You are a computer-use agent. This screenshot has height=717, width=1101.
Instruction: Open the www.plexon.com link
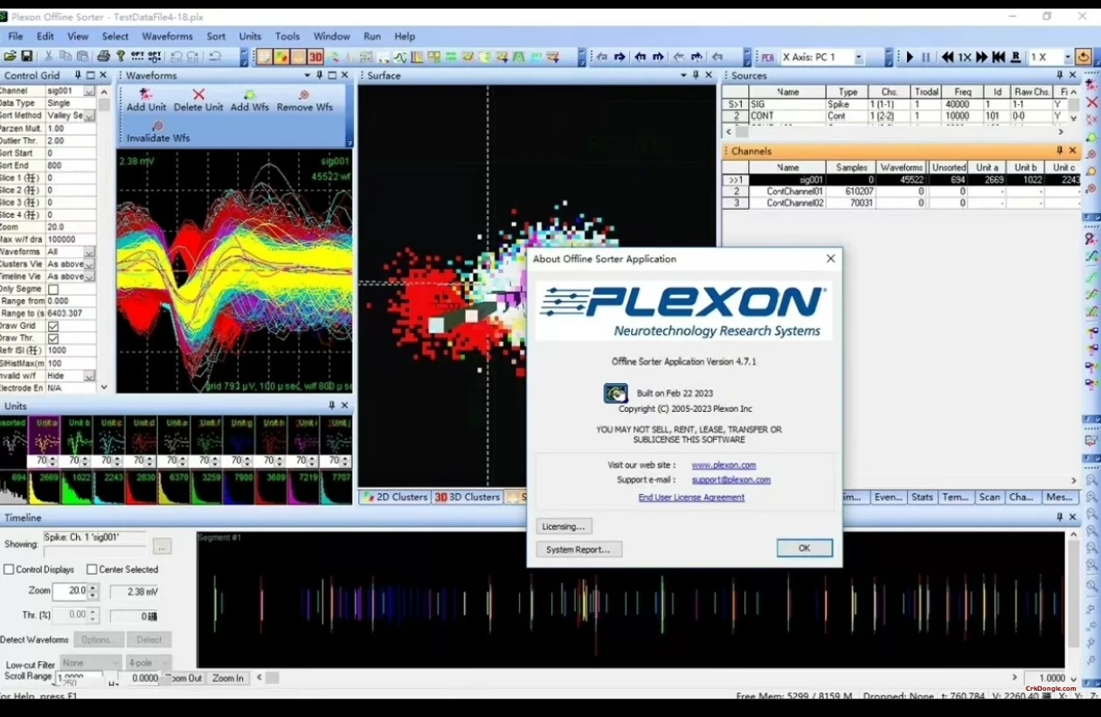pyautogui.click(x=724, y=464)
